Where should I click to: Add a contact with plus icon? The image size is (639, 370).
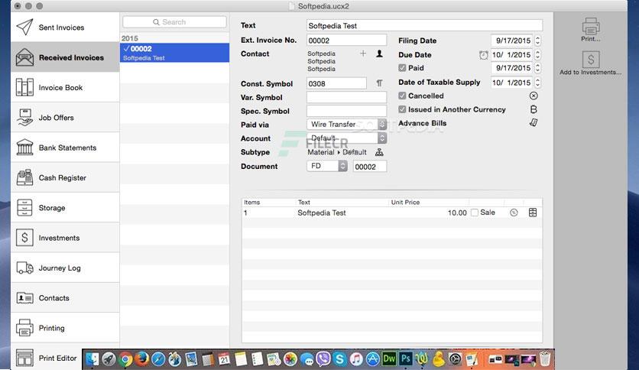pos(363,54)
